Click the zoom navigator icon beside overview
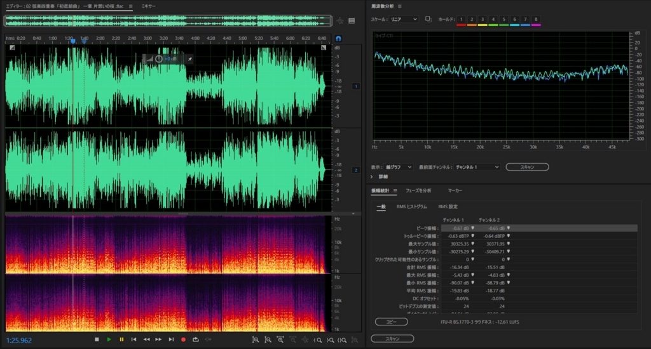The width and height of the screenshot is (651, 349). tap(340, 21)
